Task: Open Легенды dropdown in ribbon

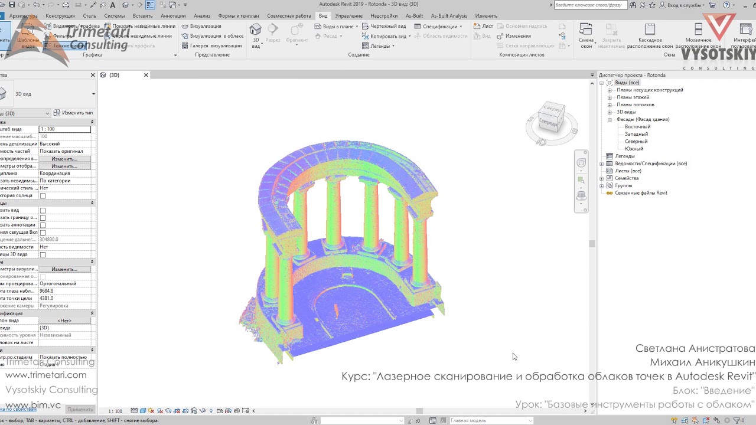Action: (x=379, y=45)
